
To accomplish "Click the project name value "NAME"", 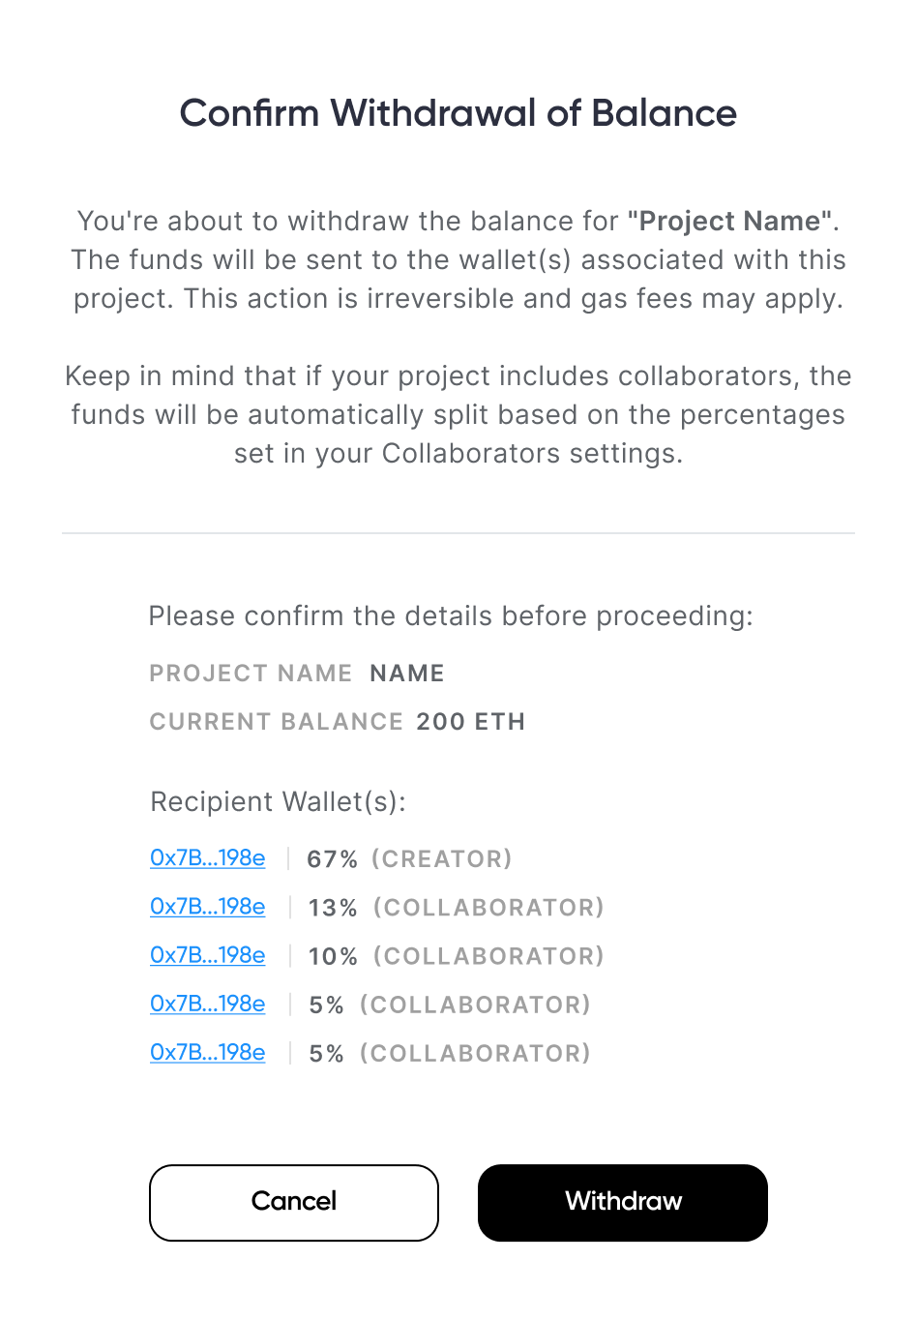I will click(x=407, y=674).
